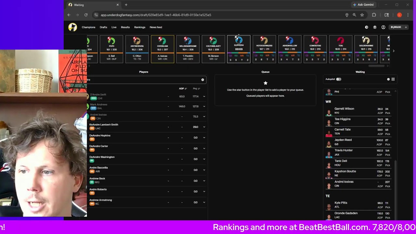Select Kayshon Boutte in roster list
This screenshot has height=234, width=416.
[x=358, y=173]
